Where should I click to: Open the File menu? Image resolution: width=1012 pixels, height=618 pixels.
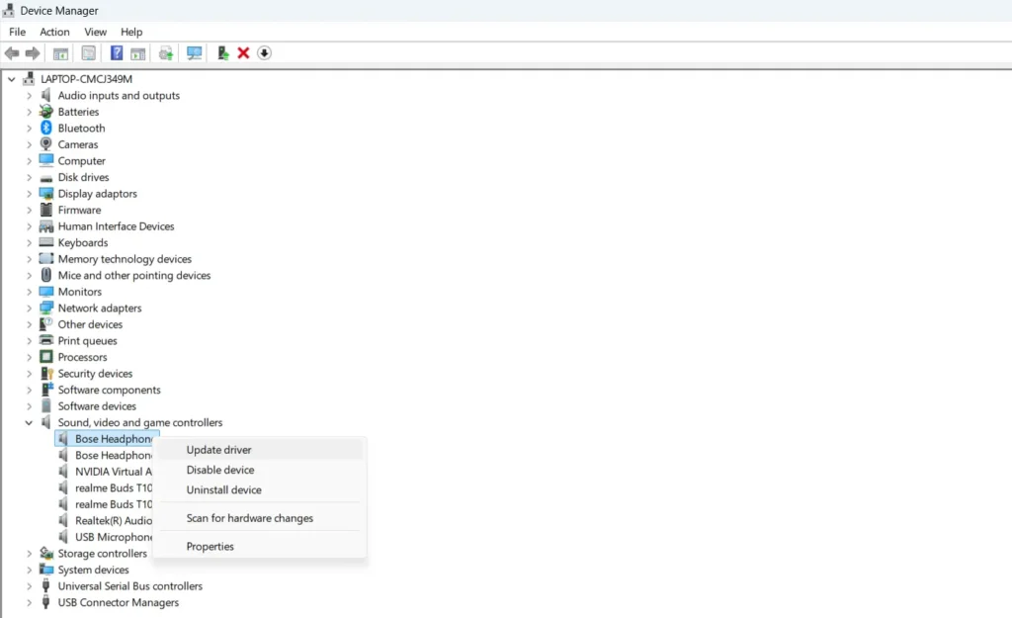click(x=18, y=32)
